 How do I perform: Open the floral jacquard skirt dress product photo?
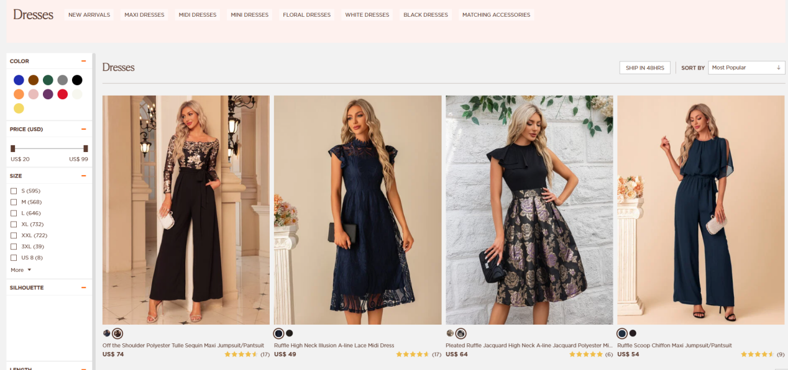[529, 210]
